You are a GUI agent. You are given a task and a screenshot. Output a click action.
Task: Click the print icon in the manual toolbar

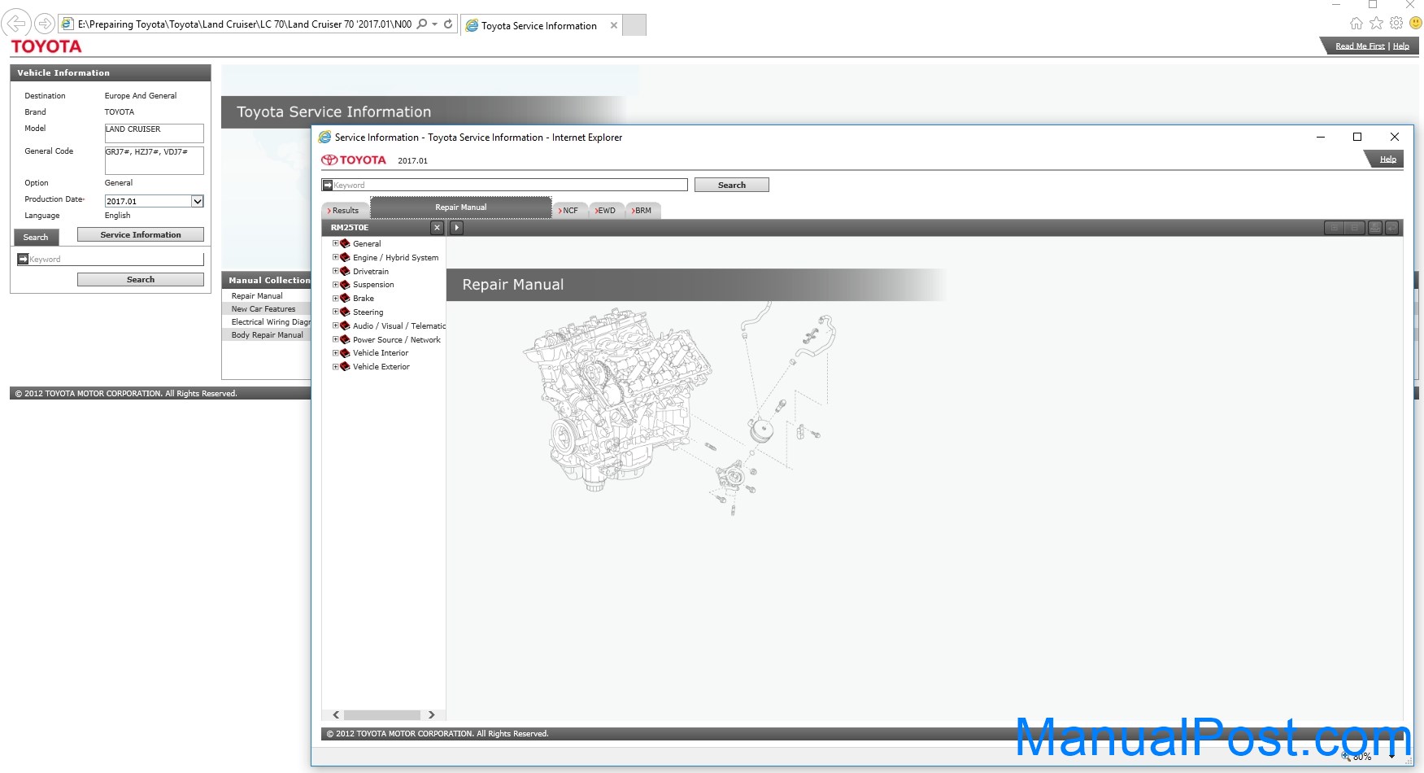(x=1374, y=228)
